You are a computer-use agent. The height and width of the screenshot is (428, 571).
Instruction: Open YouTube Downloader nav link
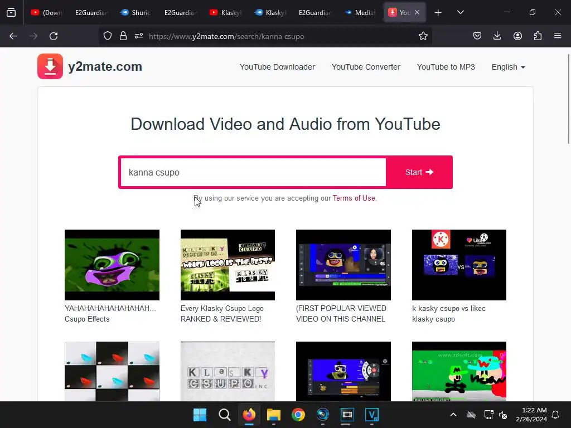(277, 67)
